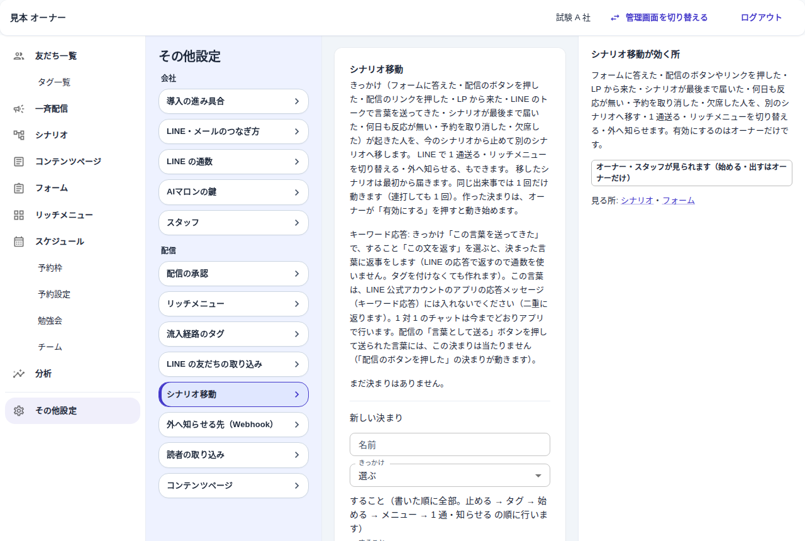The width and height of the screenshot is (805, 541).
Task: Click the オーナー・スタッフが見られます badge
Action: [691, 173]
